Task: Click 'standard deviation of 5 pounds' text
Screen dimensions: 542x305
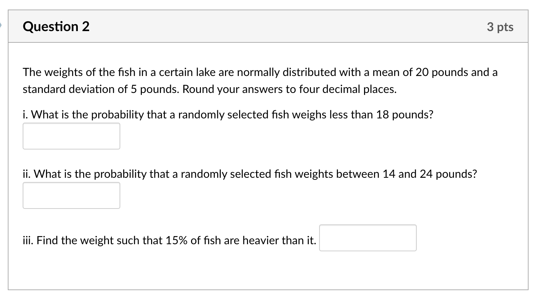Action: 102,89
